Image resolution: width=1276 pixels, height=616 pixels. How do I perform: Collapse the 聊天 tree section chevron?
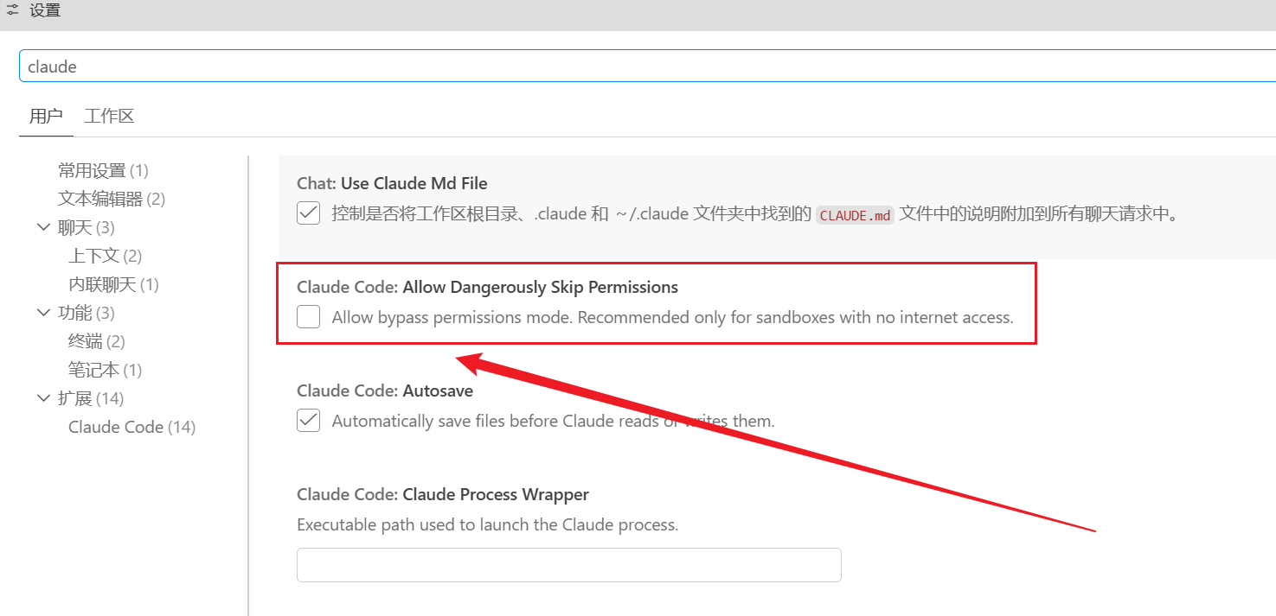pos(44,227)
